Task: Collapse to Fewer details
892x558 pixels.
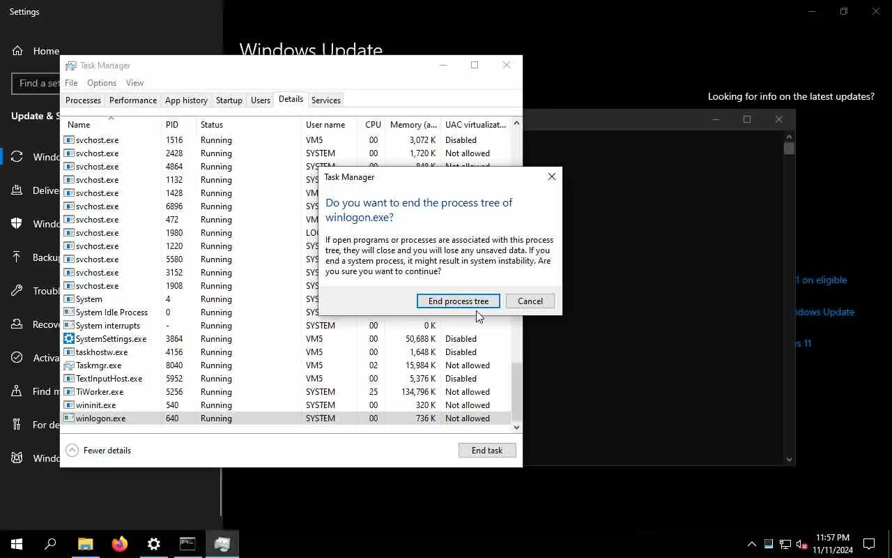Action: coord(98,451)
